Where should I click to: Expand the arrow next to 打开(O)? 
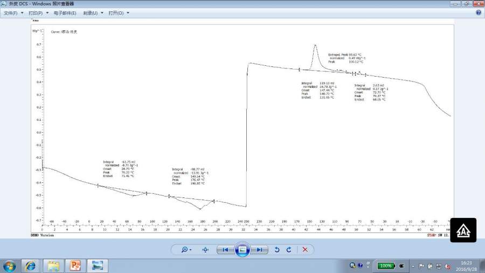(x=128, y=13)
